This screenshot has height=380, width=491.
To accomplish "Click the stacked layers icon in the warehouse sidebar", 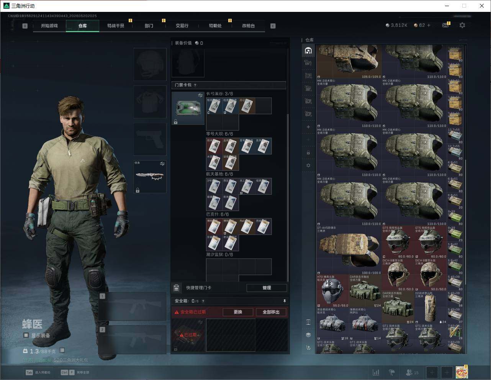I will (308, 335).
